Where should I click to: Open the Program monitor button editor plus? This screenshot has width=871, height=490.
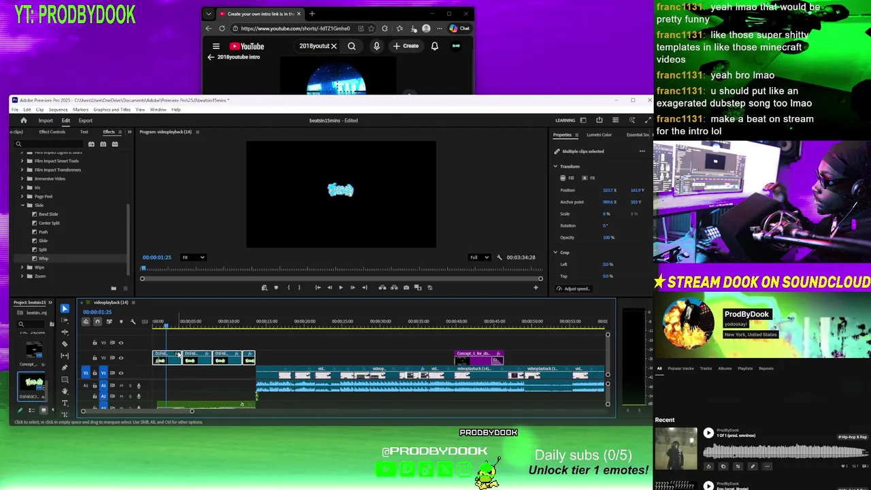point(536,287)
